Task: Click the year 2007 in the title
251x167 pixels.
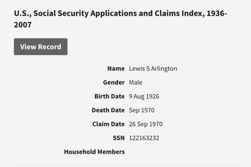Action: point(23,25)
